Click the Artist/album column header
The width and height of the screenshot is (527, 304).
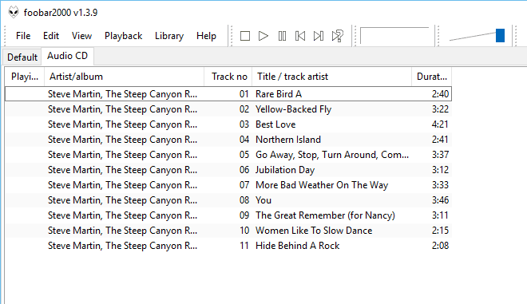(x=124, y=77)
